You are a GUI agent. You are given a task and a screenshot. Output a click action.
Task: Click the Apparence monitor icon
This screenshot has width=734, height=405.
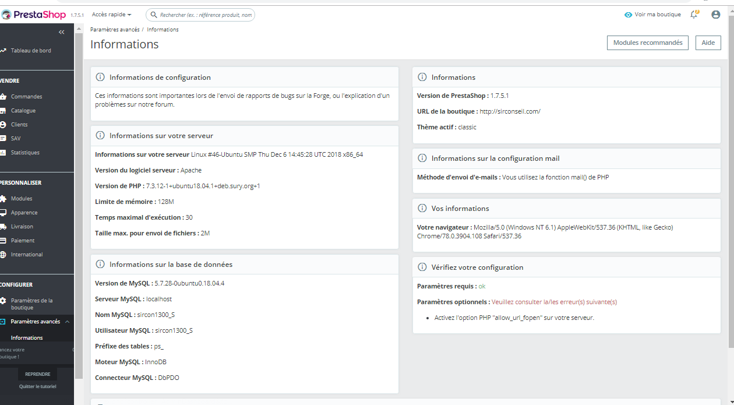click(3, 213)
